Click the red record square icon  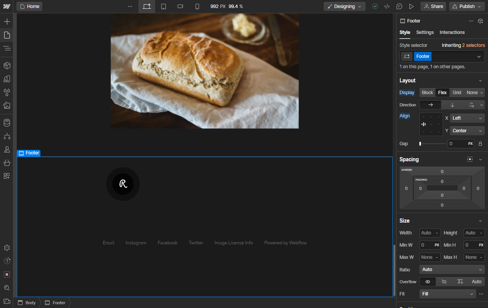(7, 274)
